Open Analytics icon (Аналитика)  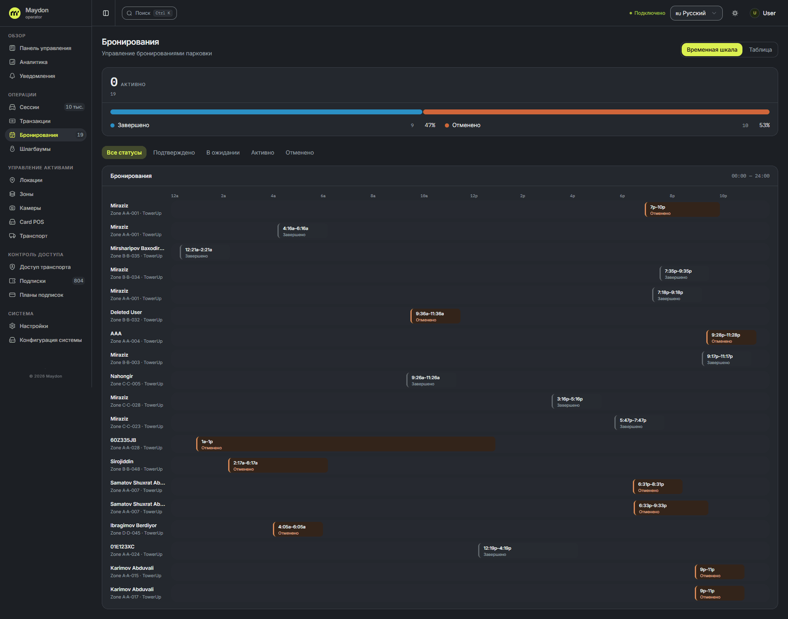click(12, 62)
